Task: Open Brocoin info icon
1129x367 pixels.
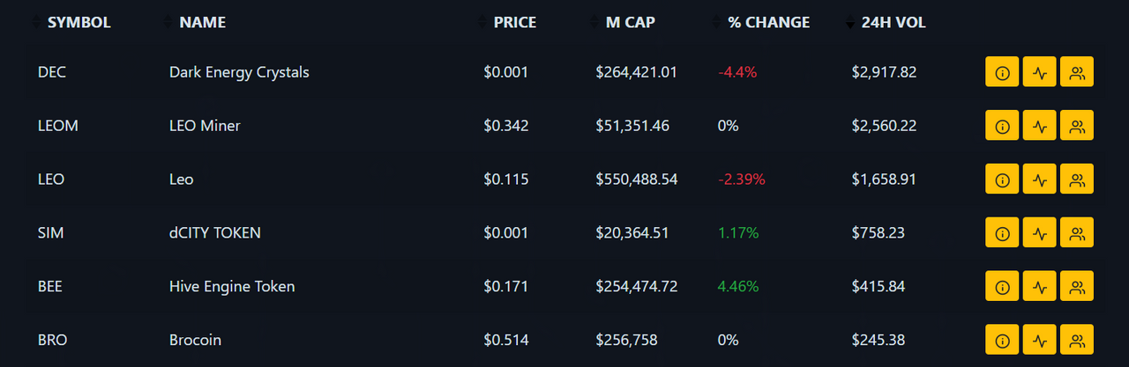Action: 1002,340
